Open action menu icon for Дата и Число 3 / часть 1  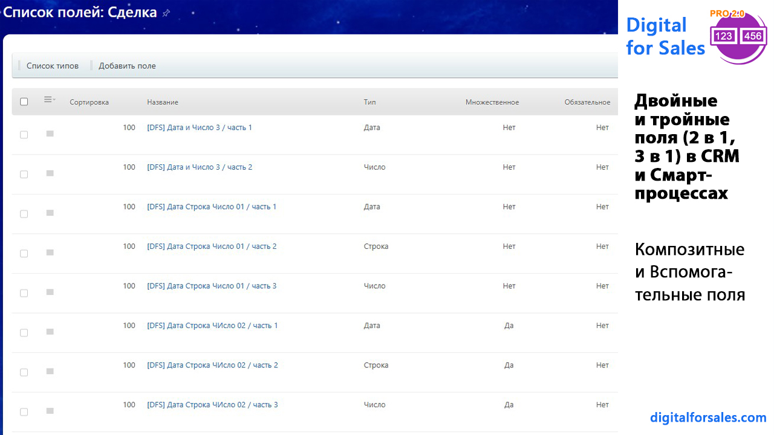click(50, 134)
